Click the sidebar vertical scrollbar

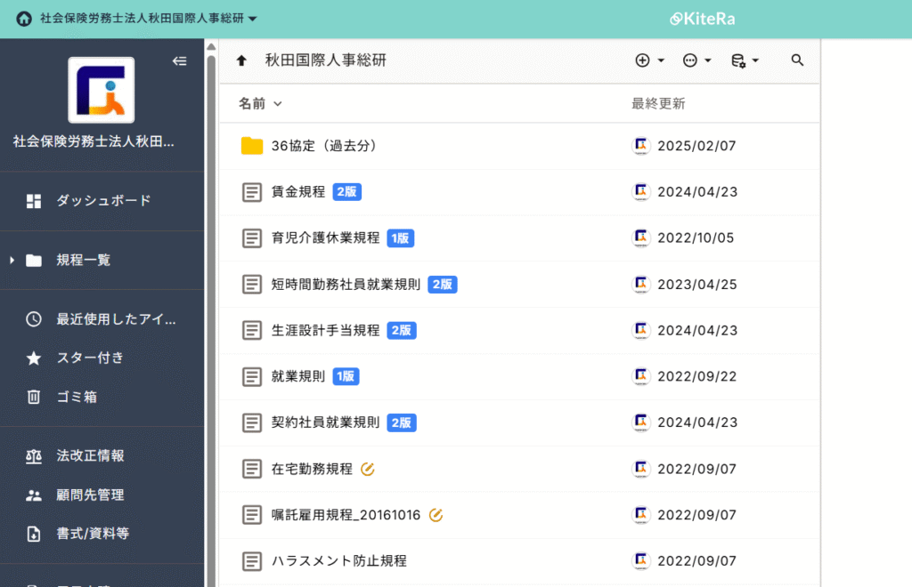[211, 267]
